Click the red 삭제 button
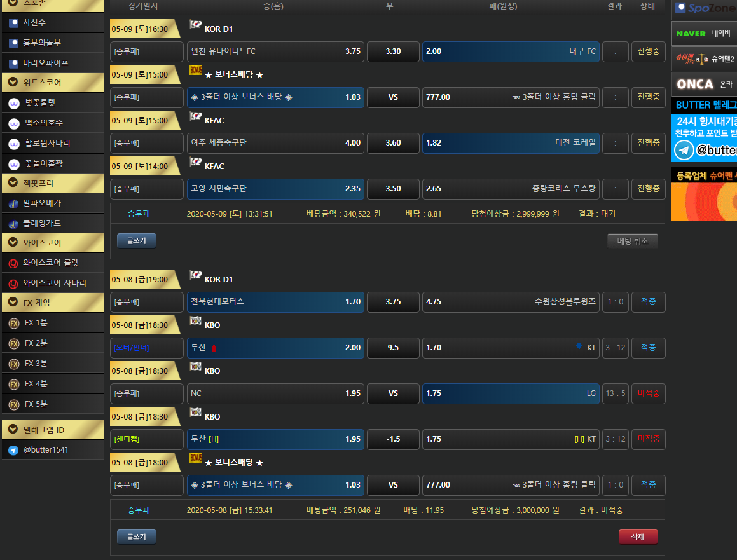This screenshot has height=560, width=737. point(638,536)
